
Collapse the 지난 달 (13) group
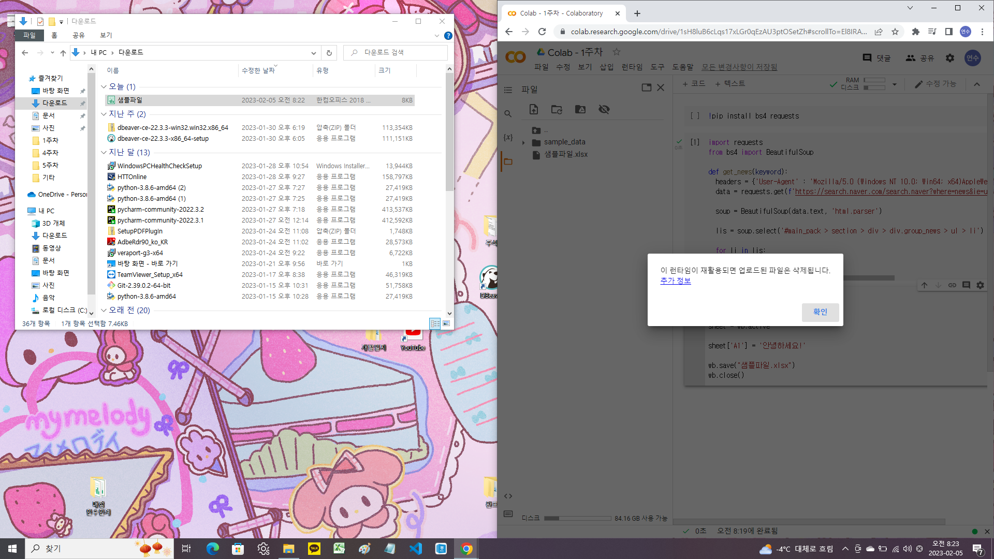coord(104,152)
